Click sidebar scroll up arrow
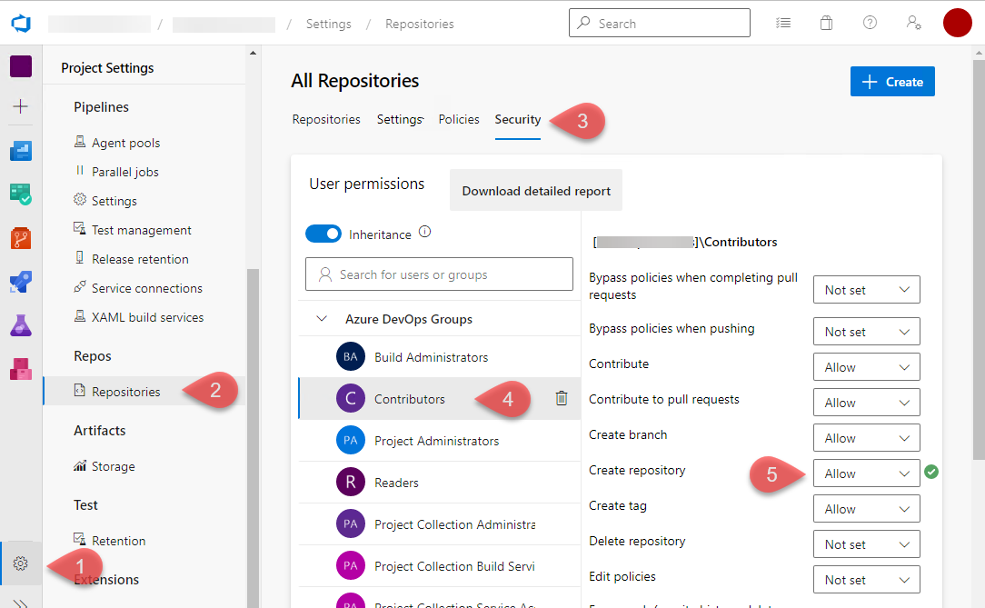 click(253, 53)
